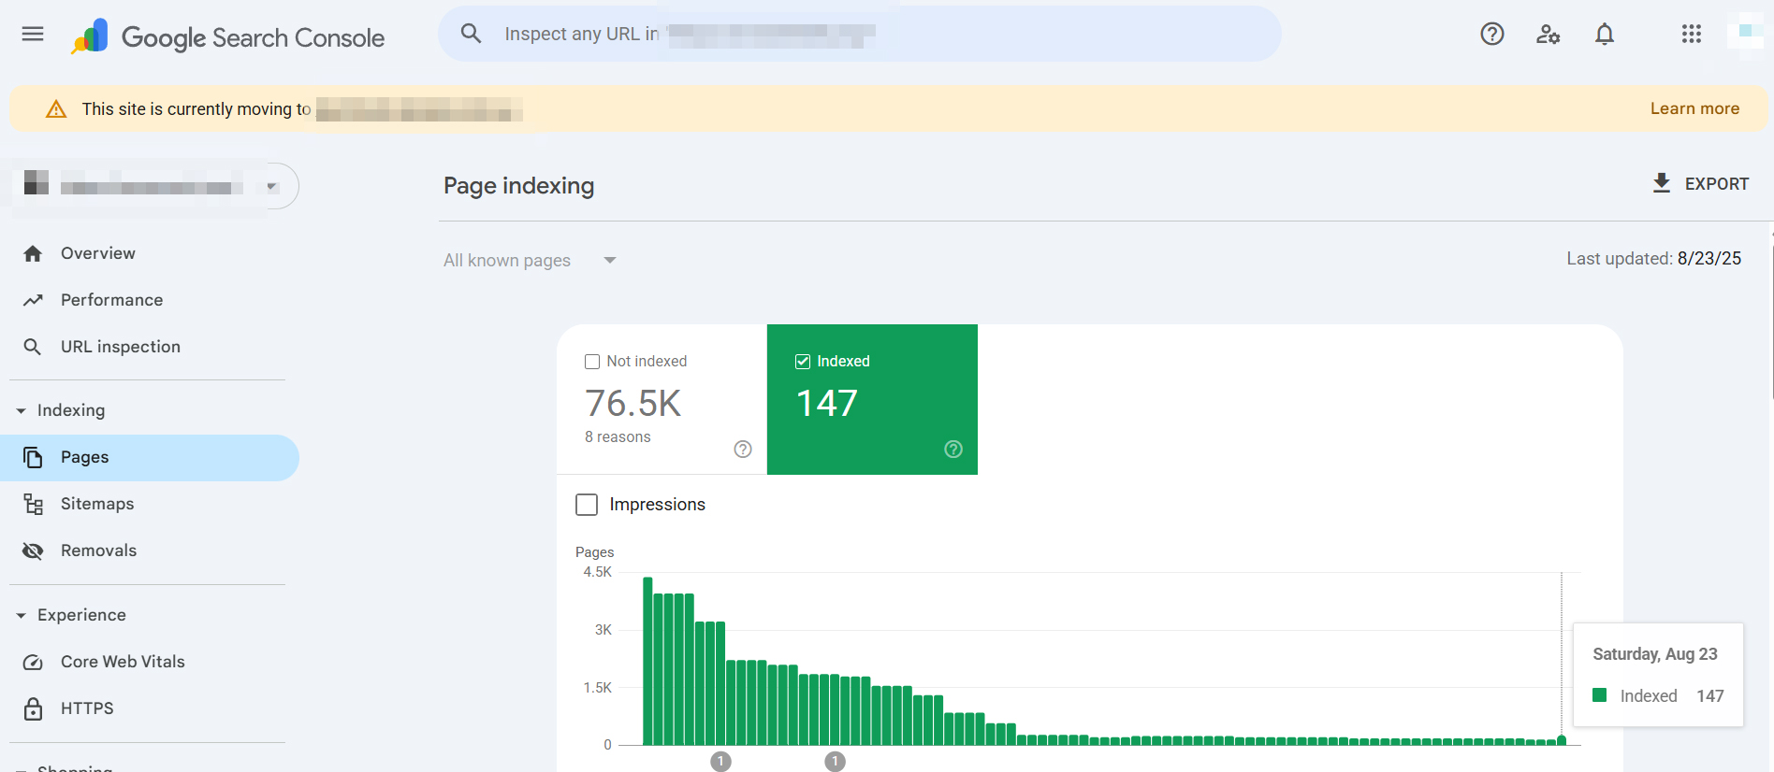Collapse the Experience section
Image resolution: width=1774 pixels, height=772 pixels.
tap(22, 615)
